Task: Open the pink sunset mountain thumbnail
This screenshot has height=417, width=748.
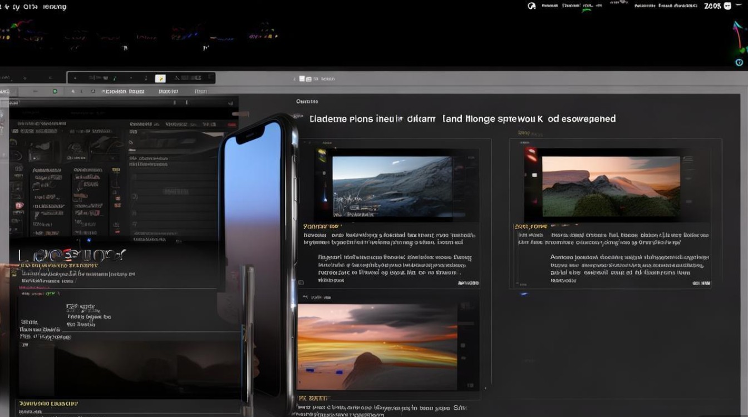Action: coord(611,186)
